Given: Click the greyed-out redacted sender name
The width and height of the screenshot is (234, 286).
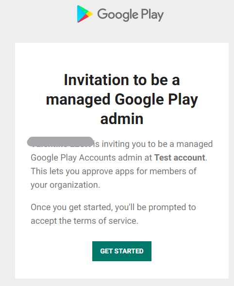Looking at the screenshot, I should tap(60, 142).
